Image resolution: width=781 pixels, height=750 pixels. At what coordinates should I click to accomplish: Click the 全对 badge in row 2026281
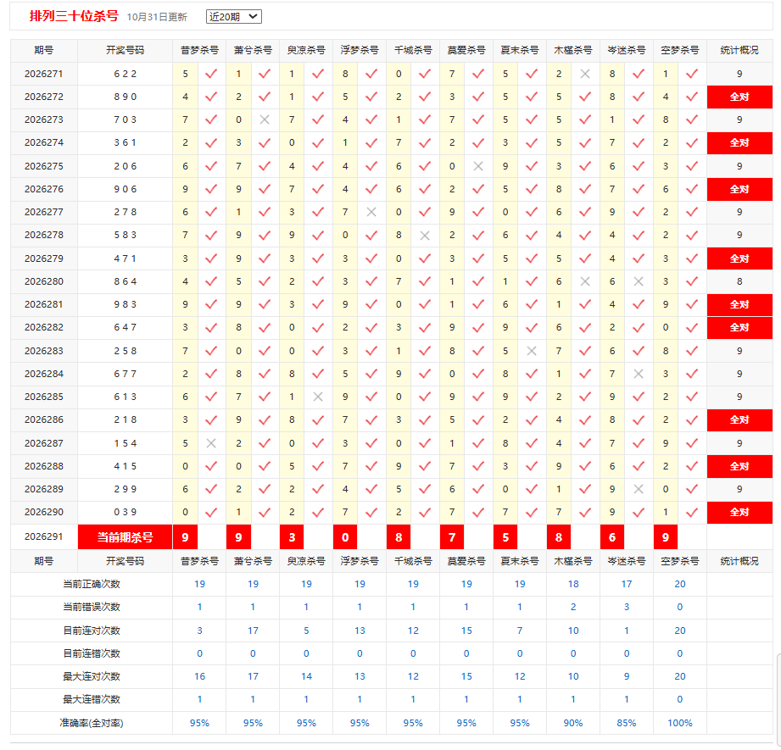tap(739, 304)
